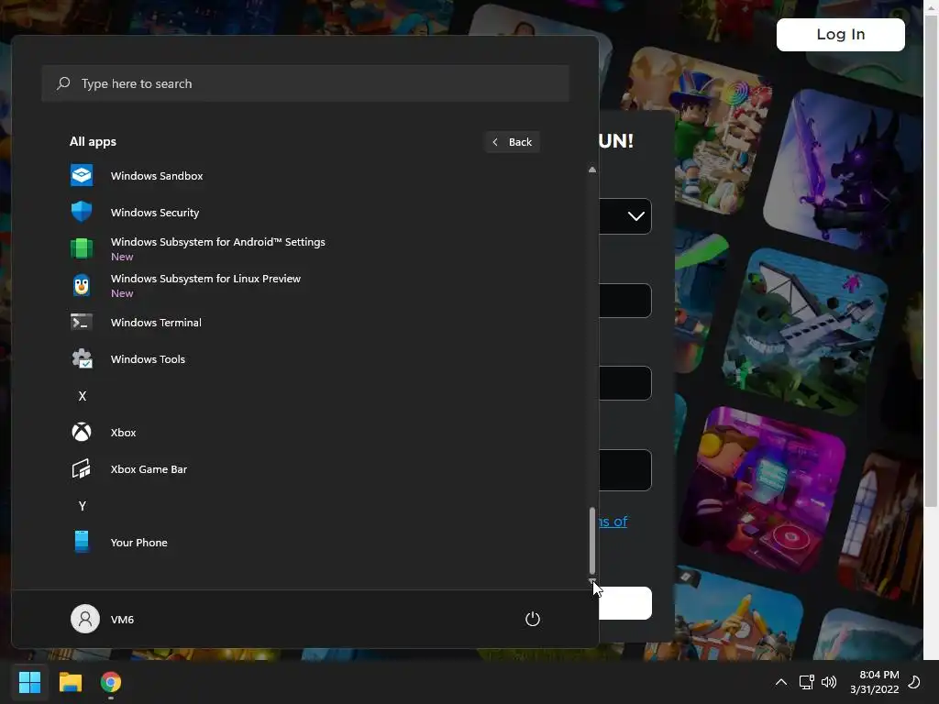Jump to letter Y section header

[x=82, y=506]
